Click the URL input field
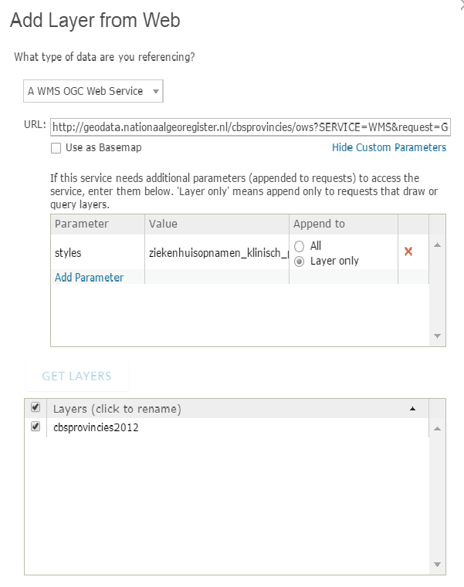 (x=248, y=126)
